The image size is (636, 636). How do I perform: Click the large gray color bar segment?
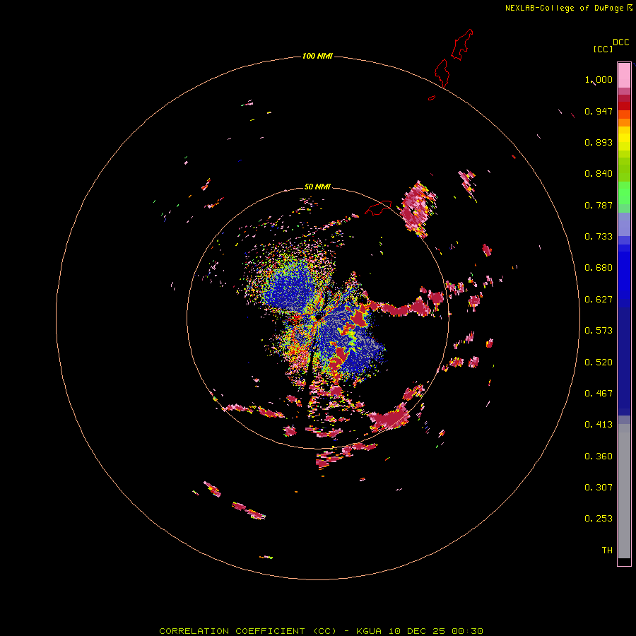[624, 491]
